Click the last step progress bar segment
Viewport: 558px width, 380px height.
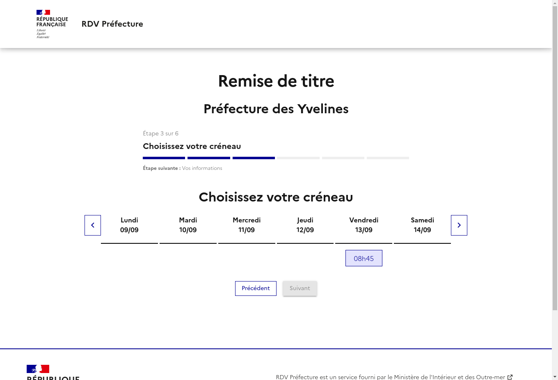point(388,158)
